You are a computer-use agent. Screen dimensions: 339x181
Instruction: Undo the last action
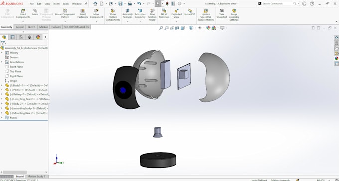[x=139, y=3]
